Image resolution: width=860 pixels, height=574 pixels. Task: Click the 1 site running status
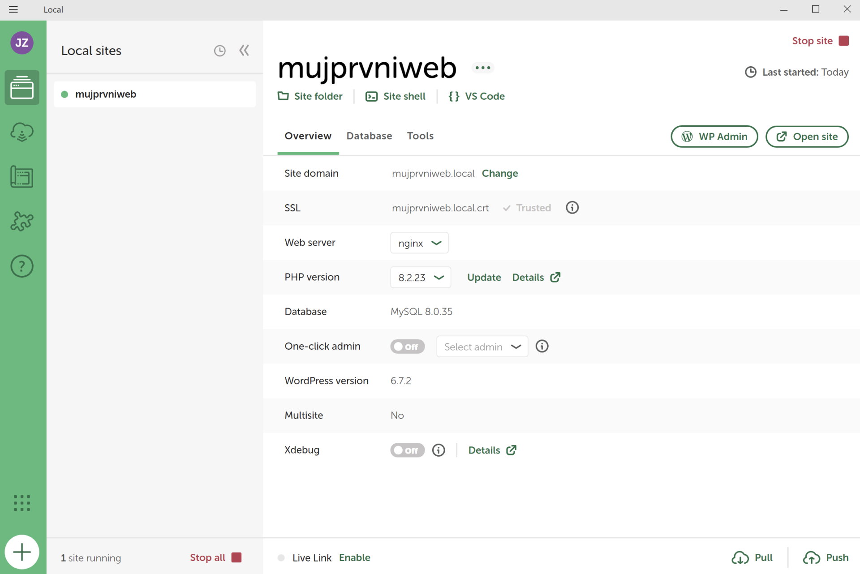point(91,558)
